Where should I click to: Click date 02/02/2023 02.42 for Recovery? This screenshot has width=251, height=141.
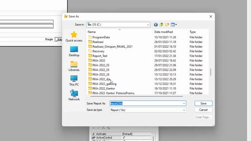[x=165, y=51]
